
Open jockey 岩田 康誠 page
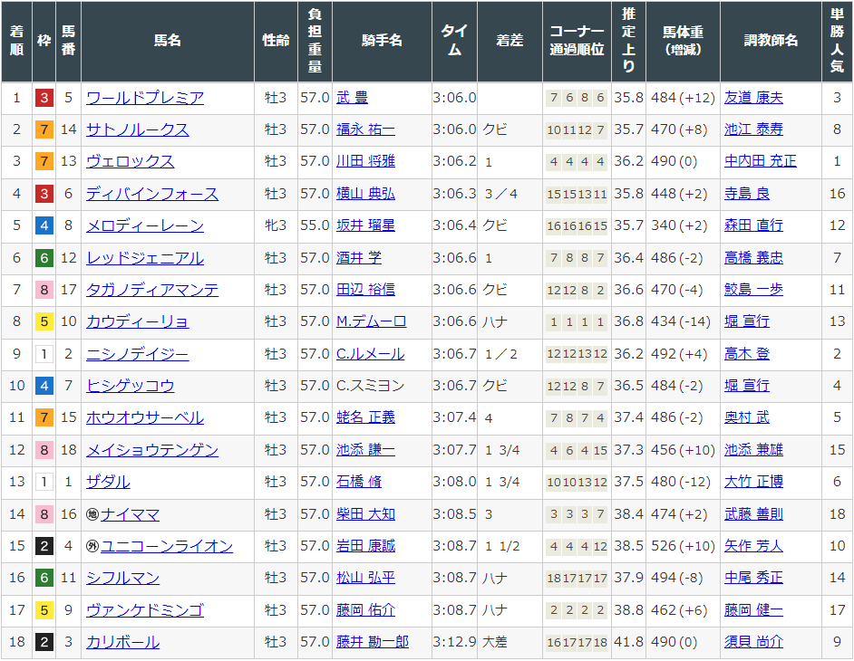[x=365, y=546]
